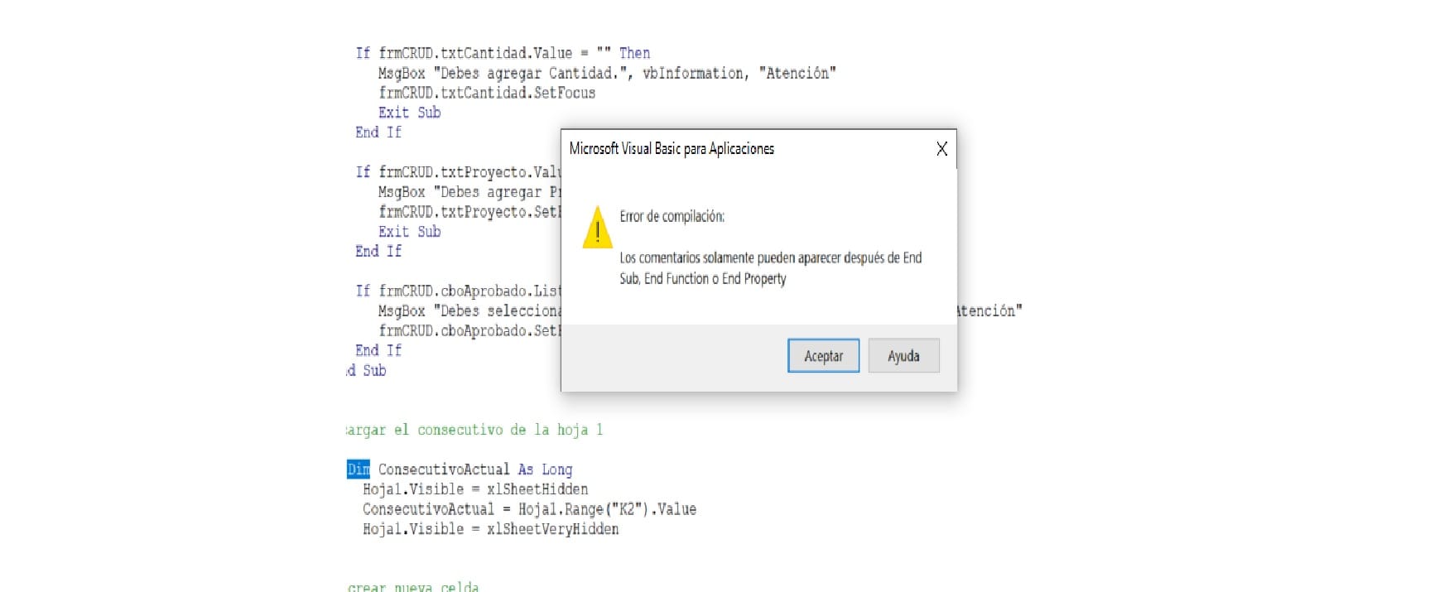This screenshot has width=1449, height=592.
Task: Click the highlighted Dim keyword
Action: [x=358, y=469]
